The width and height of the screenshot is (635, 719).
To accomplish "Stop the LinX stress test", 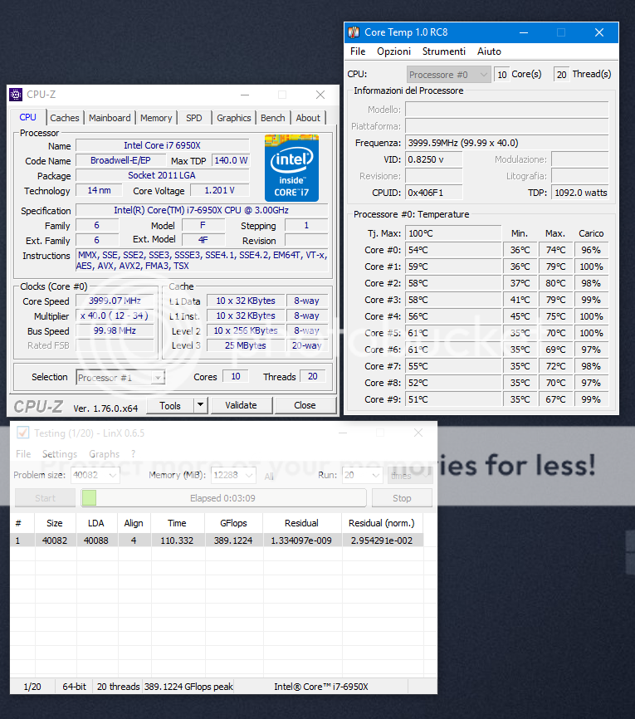I will pyautogui.click(x=402, y=498).
